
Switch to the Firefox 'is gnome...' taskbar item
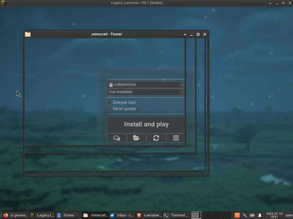point(16,215)
